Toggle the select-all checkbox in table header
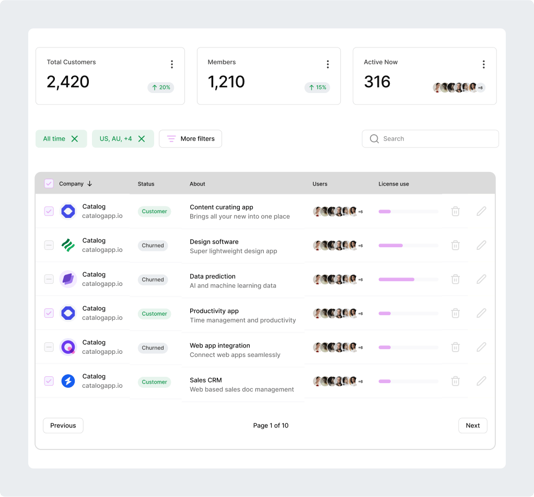 49,183
